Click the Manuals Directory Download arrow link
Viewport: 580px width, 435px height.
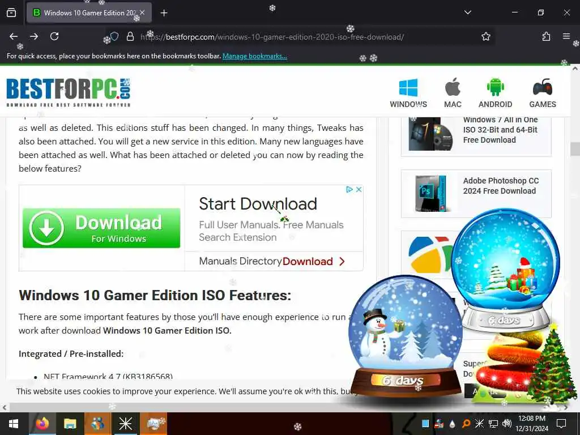[272, 262]
